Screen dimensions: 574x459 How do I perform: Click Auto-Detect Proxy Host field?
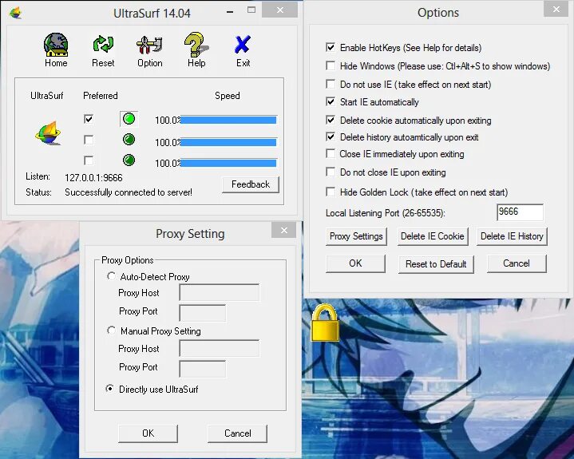(x=220, y=292)
